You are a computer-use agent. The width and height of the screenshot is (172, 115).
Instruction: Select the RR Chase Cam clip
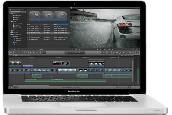tap(48, 35)
